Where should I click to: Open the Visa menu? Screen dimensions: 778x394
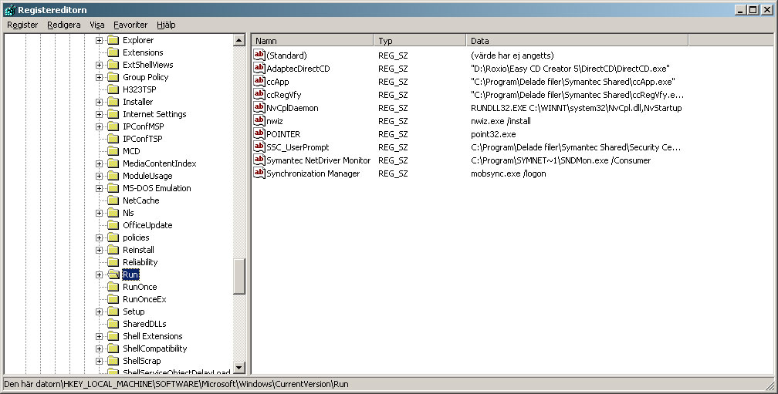pos(97,25)
